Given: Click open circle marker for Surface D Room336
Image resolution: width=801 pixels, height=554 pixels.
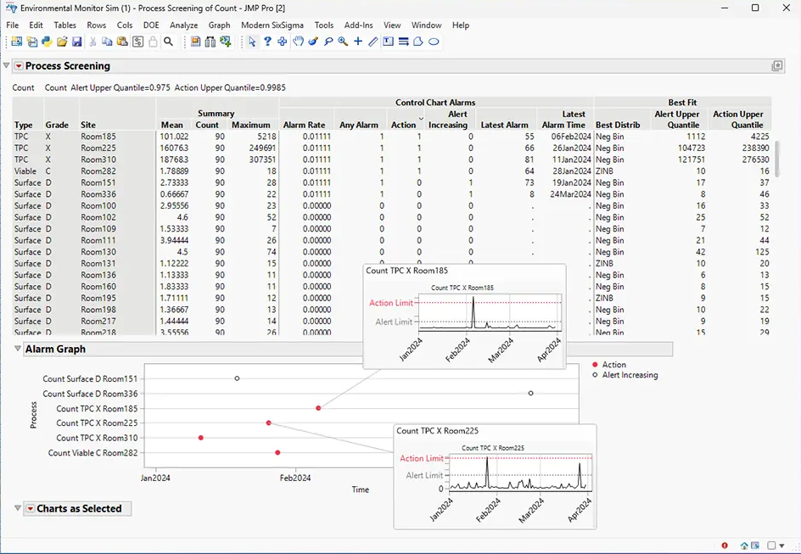Looking at the screenshot, I should pyautogui.click(x=531, y=393).
